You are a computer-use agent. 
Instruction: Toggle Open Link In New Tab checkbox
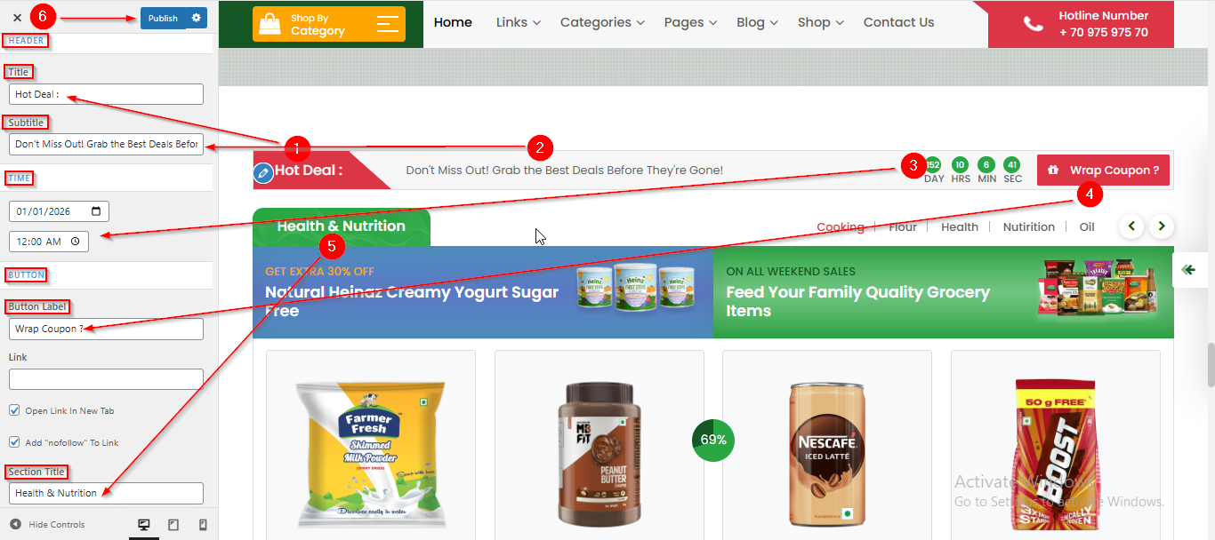coord(14,410)
